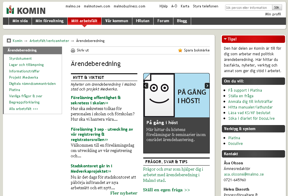This screenshot has height=196, width=288.
Task: Click På gång i höst caption heading
Action: 162,123
